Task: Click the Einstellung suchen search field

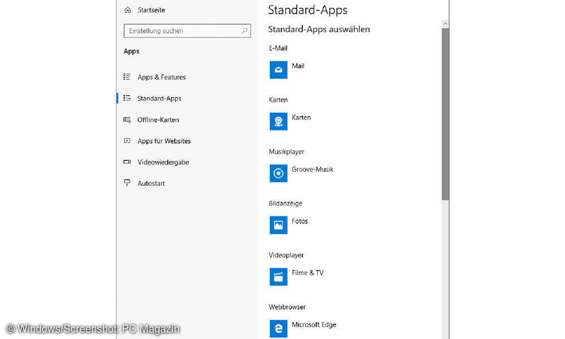Action: point(187,31)
